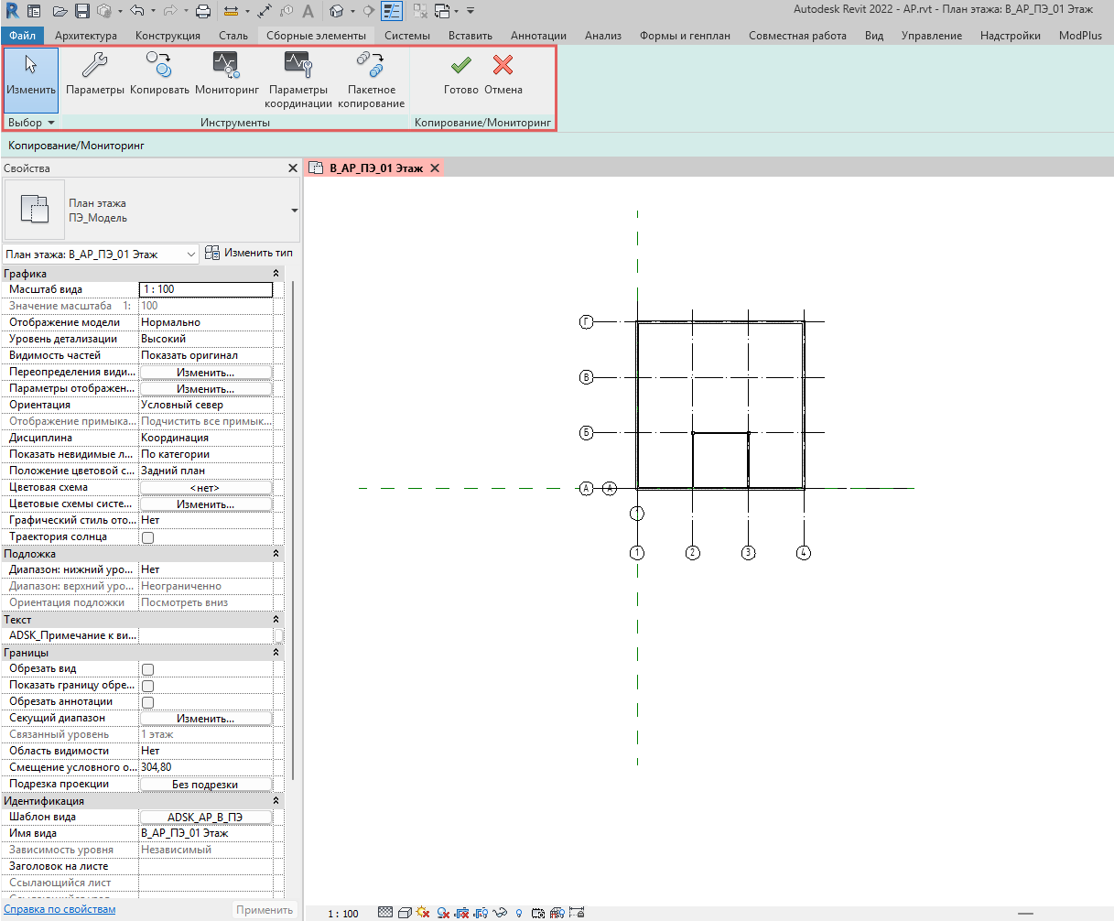Click Изменить for Секущий диапазон
This screenshot has width=1114, height=921.
[206, 719]
